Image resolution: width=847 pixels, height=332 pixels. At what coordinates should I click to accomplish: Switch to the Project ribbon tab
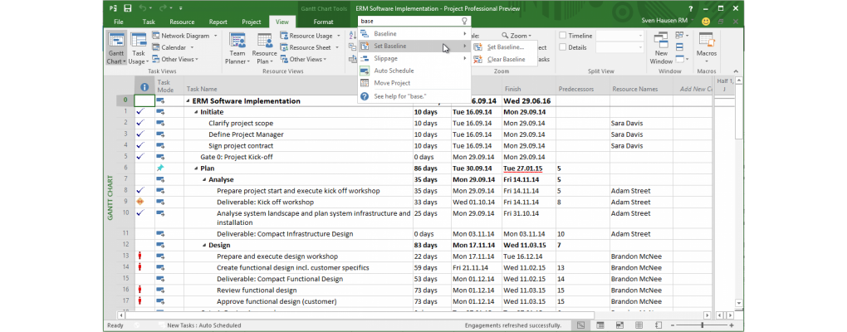251,22
